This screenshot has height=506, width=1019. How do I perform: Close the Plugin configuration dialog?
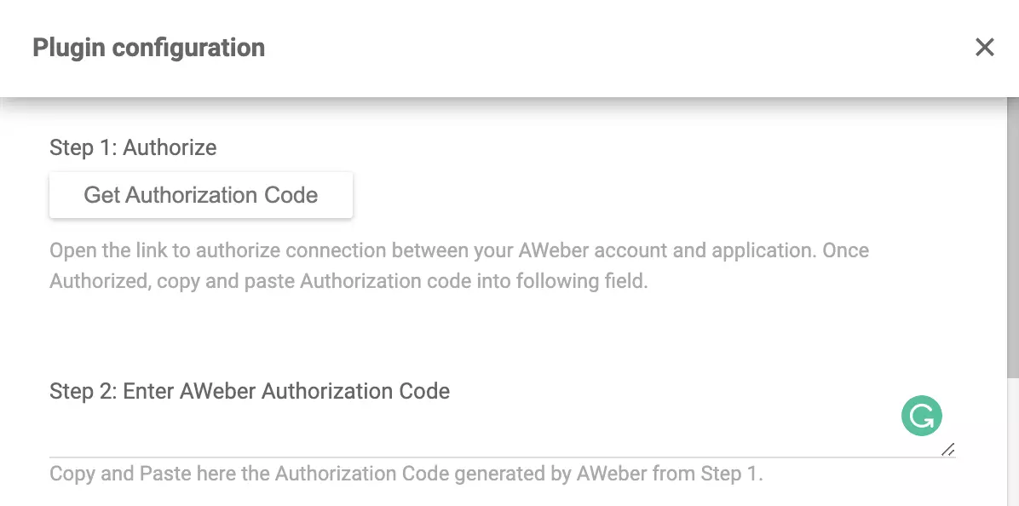(984, 48)
